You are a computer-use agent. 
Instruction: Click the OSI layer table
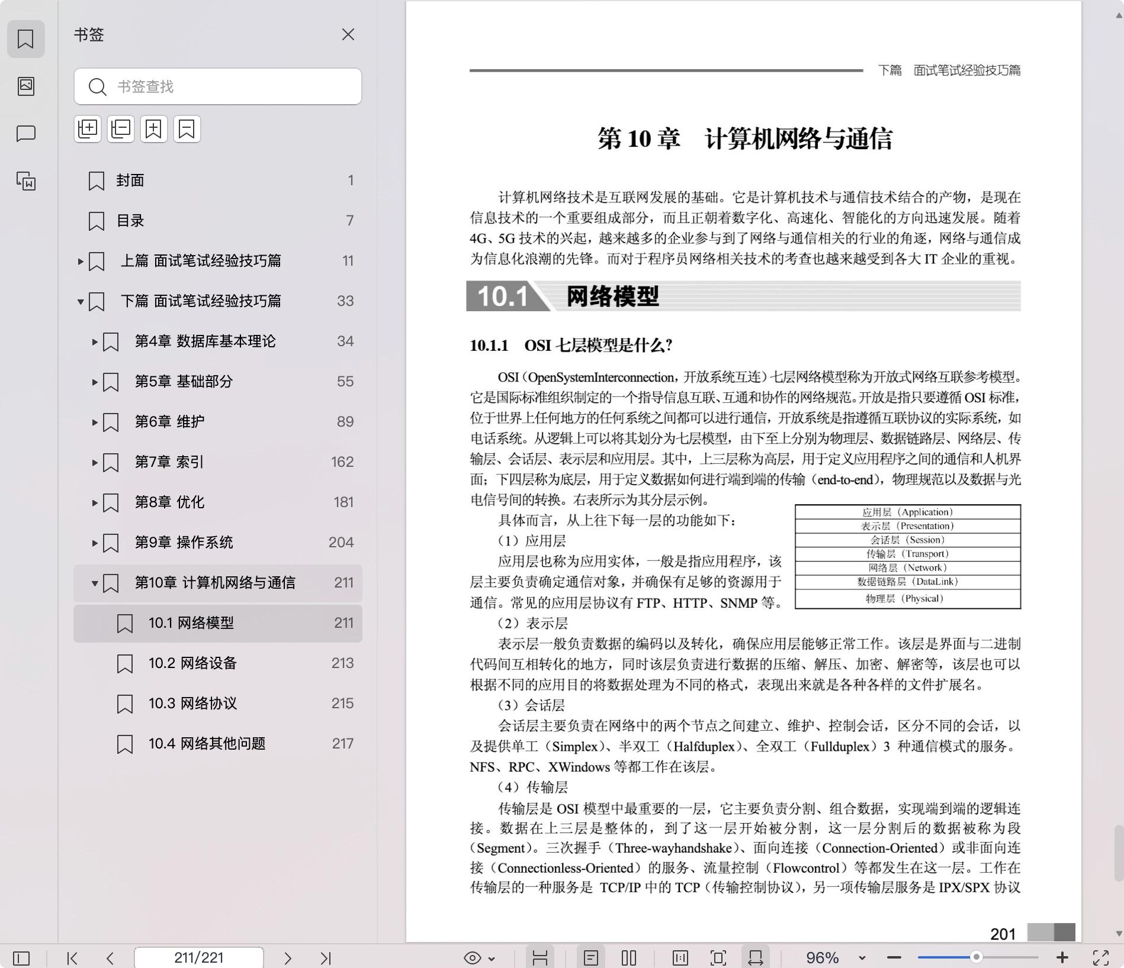coord(908,556)
